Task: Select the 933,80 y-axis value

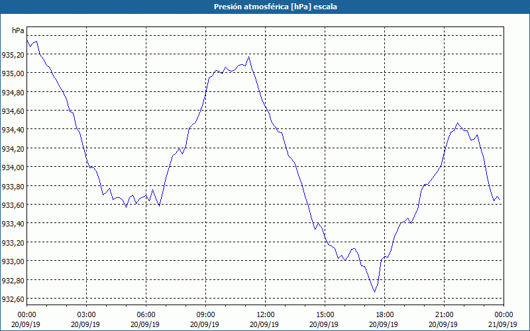Action: [x=13, y=186]
